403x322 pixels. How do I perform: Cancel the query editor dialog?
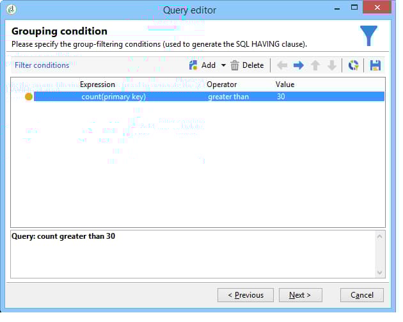point(362,295)
